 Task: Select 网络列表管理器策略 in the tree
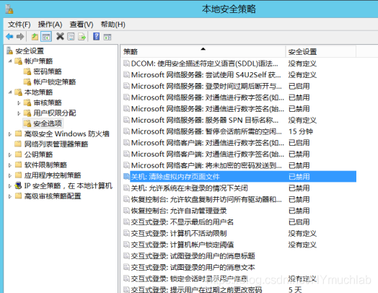(x=56, y=144)
